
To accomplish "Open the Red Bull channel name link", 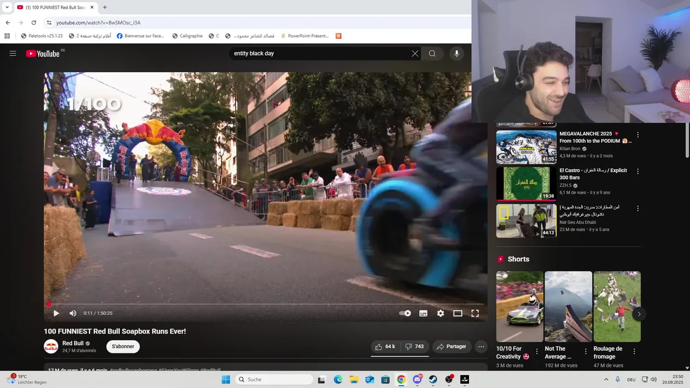I will click(73, 343).
